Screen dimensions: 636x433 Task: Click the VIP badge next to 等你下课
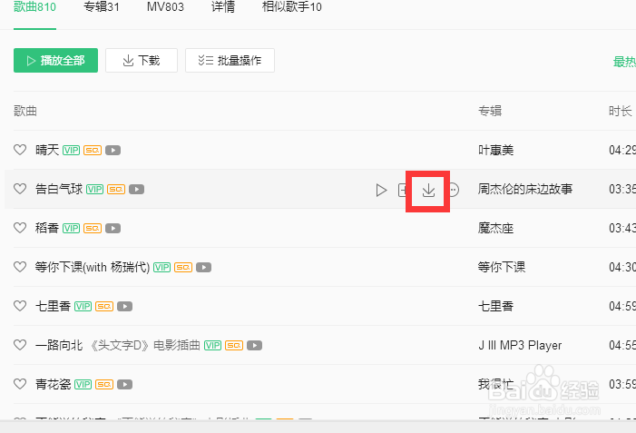[161, 267]
